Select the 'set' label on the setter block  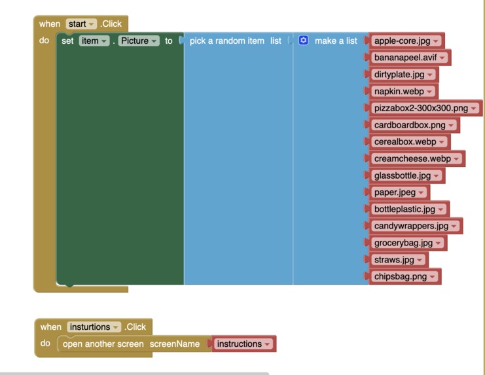pyautogui.click(x=67, y=41)
